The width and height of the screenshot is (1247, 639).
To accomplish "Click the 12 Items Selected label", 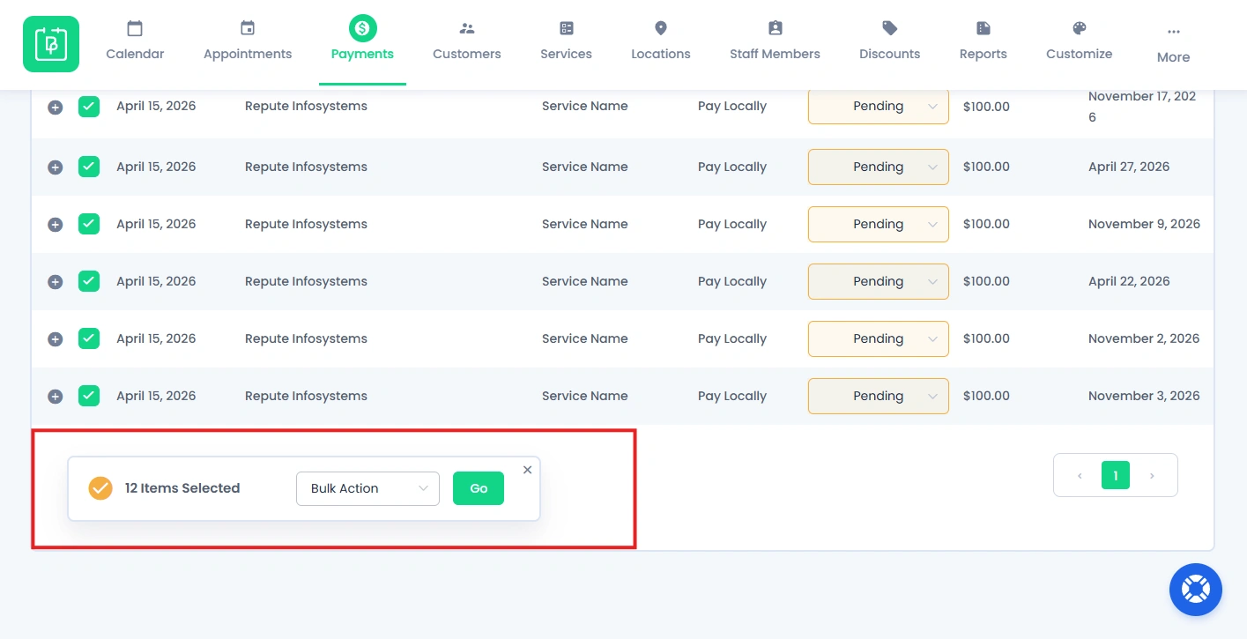I will 182,488.
